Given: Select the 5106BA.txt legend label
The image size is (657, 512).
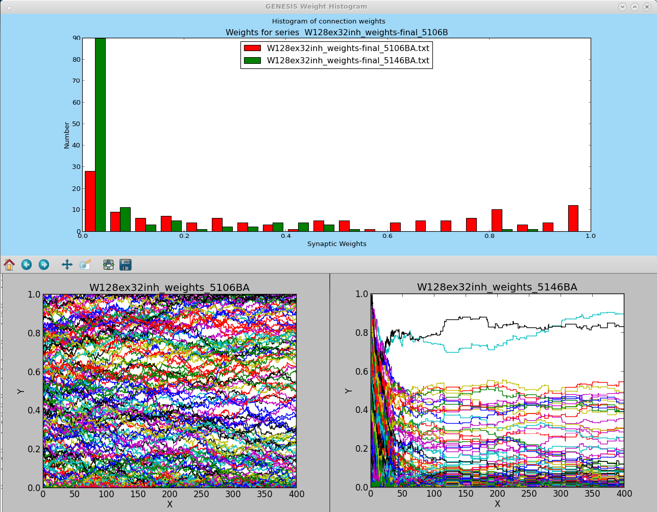Looking at the screenshot, I should [x=348, y=48].
